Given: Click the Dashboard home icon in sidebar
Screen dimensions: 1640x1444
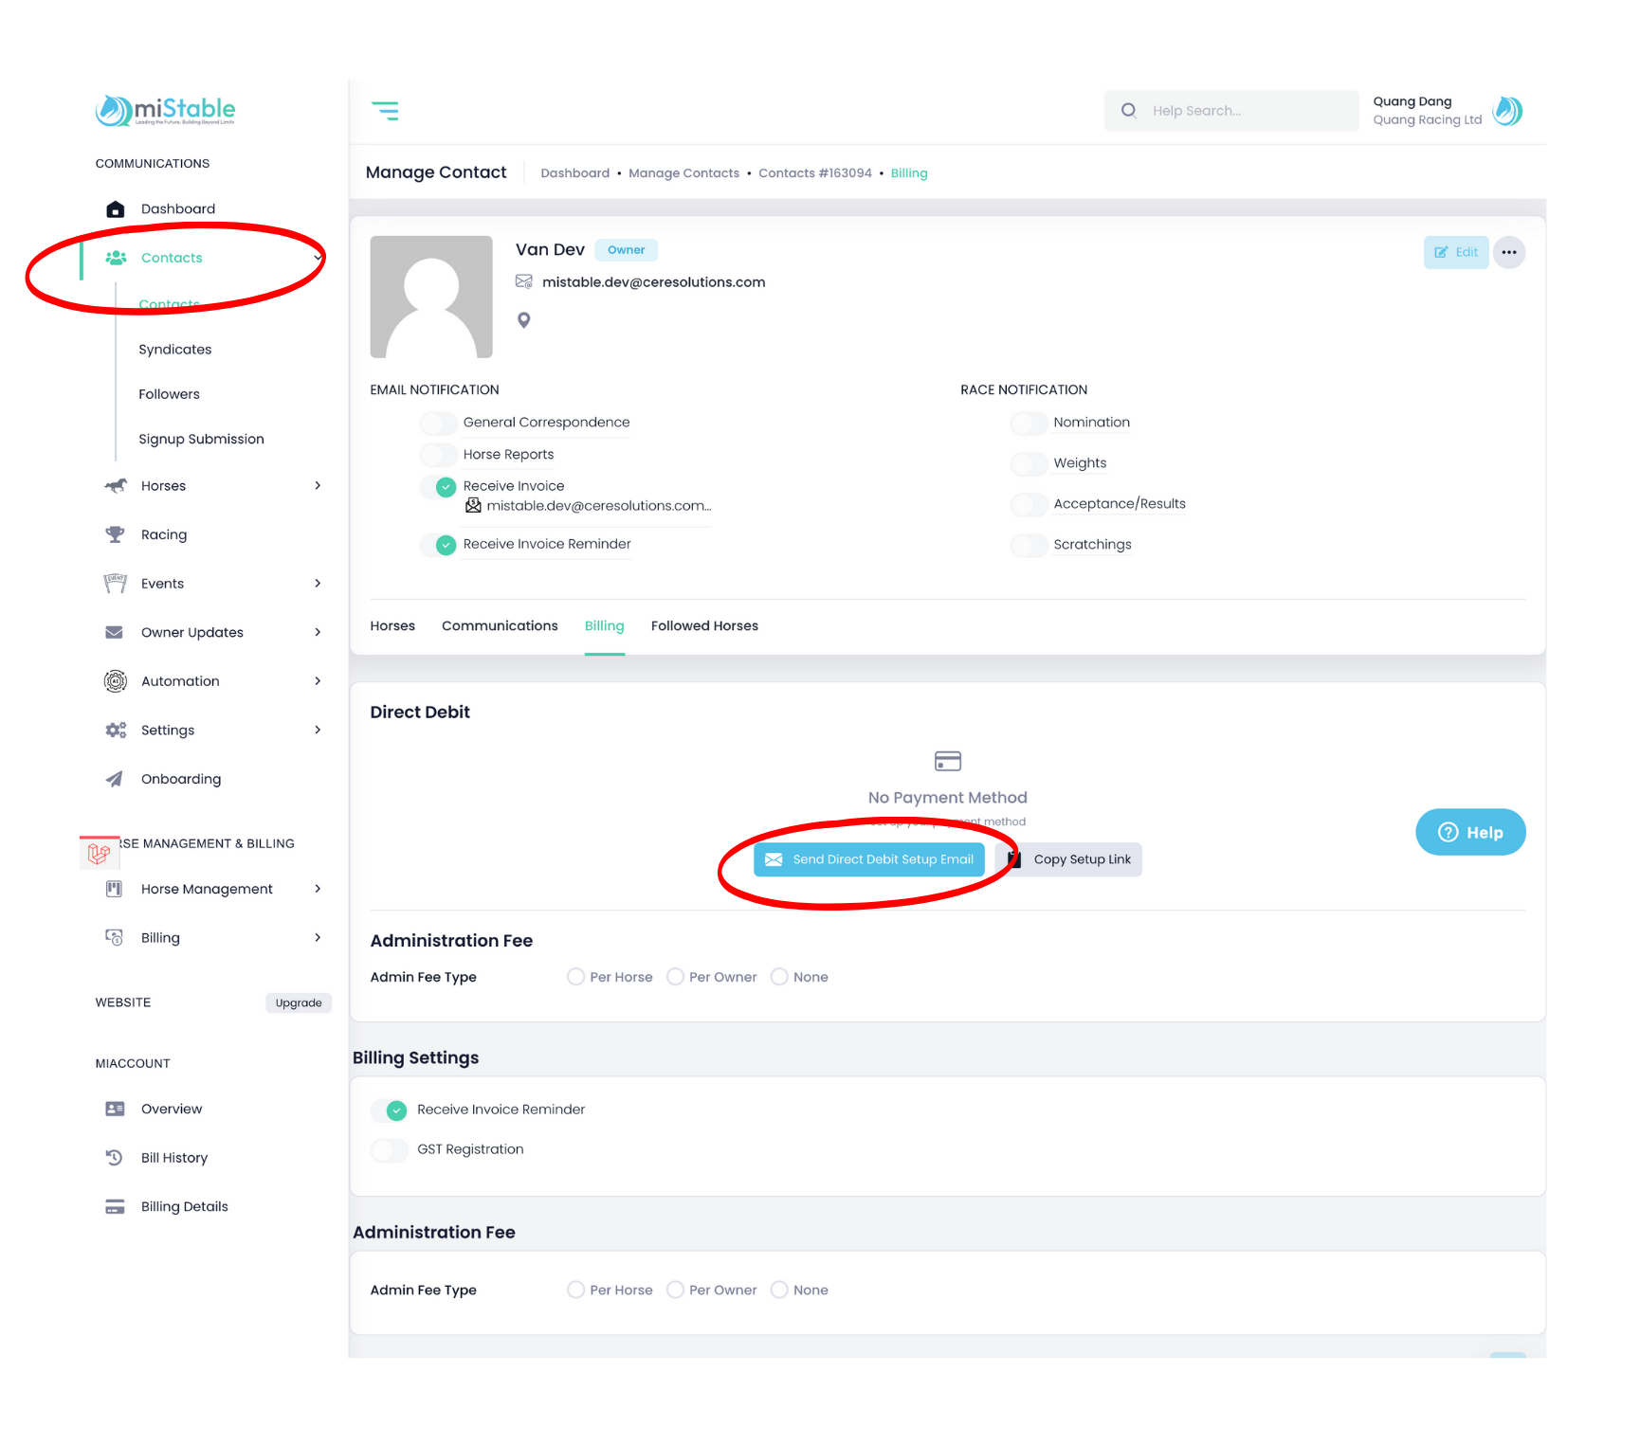Looking at the screenshot, I should click(x=116, y=209).
